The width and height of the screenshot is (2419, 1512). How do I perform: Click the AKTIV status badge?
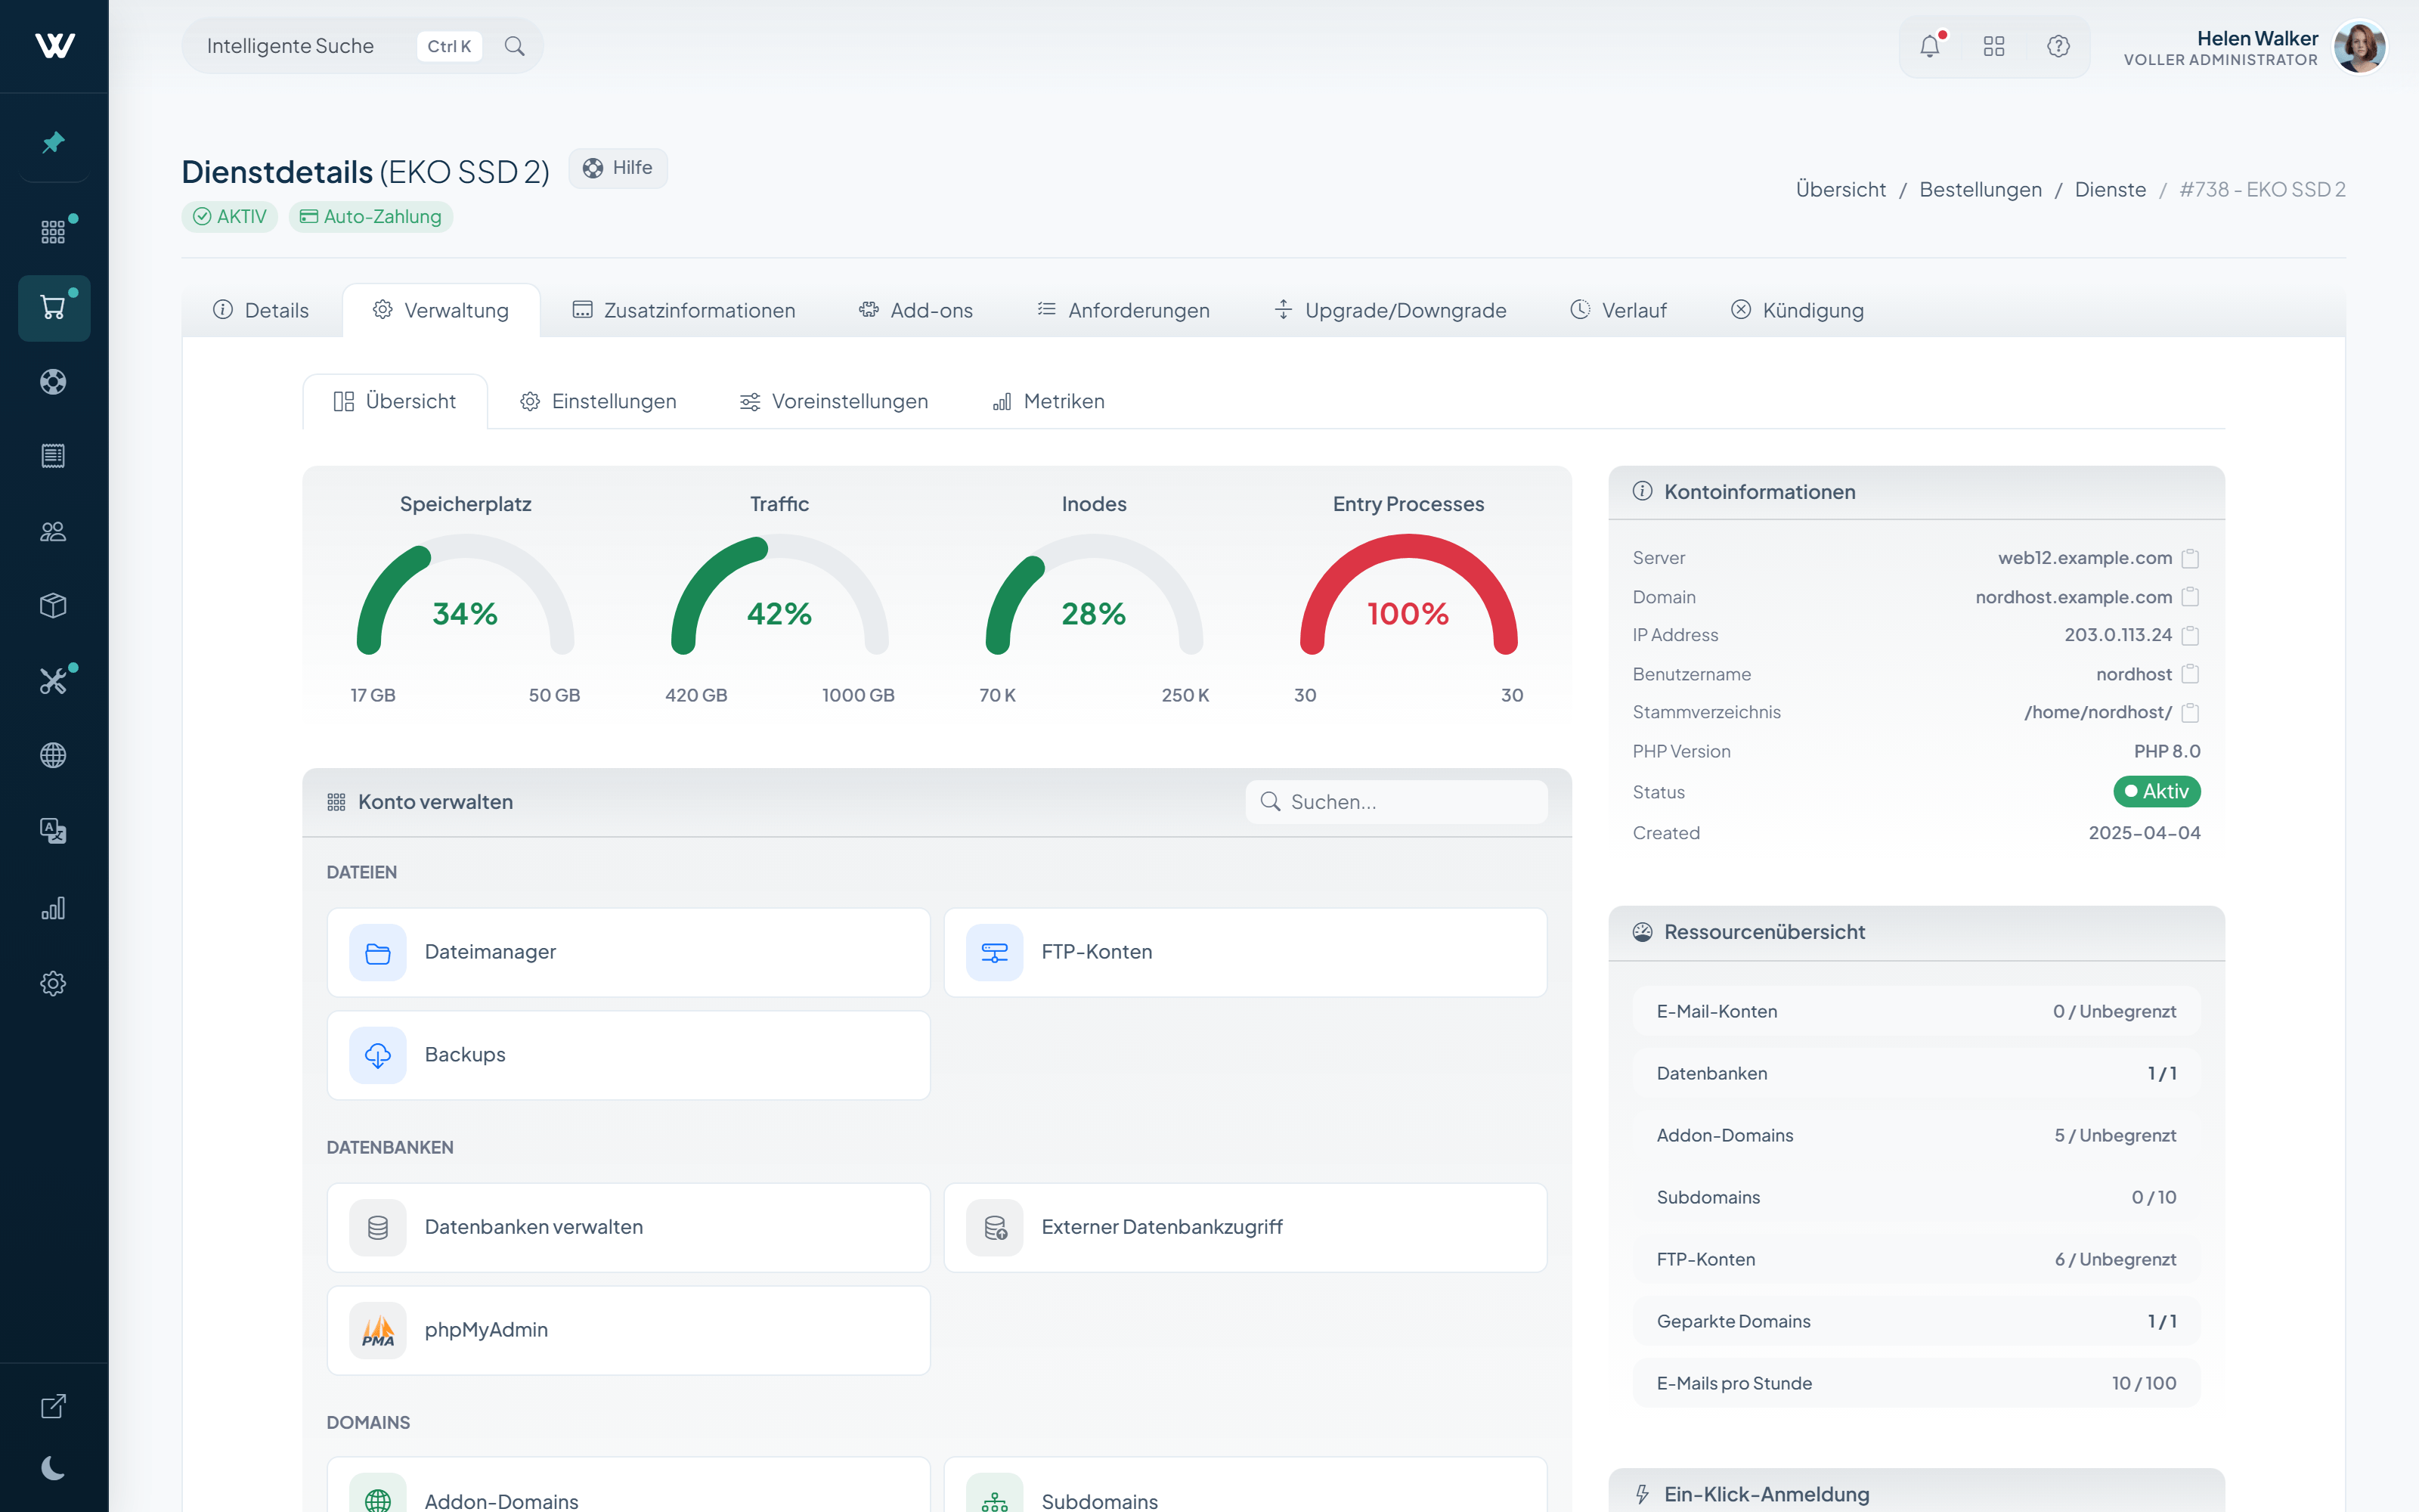tap(230, 217)
